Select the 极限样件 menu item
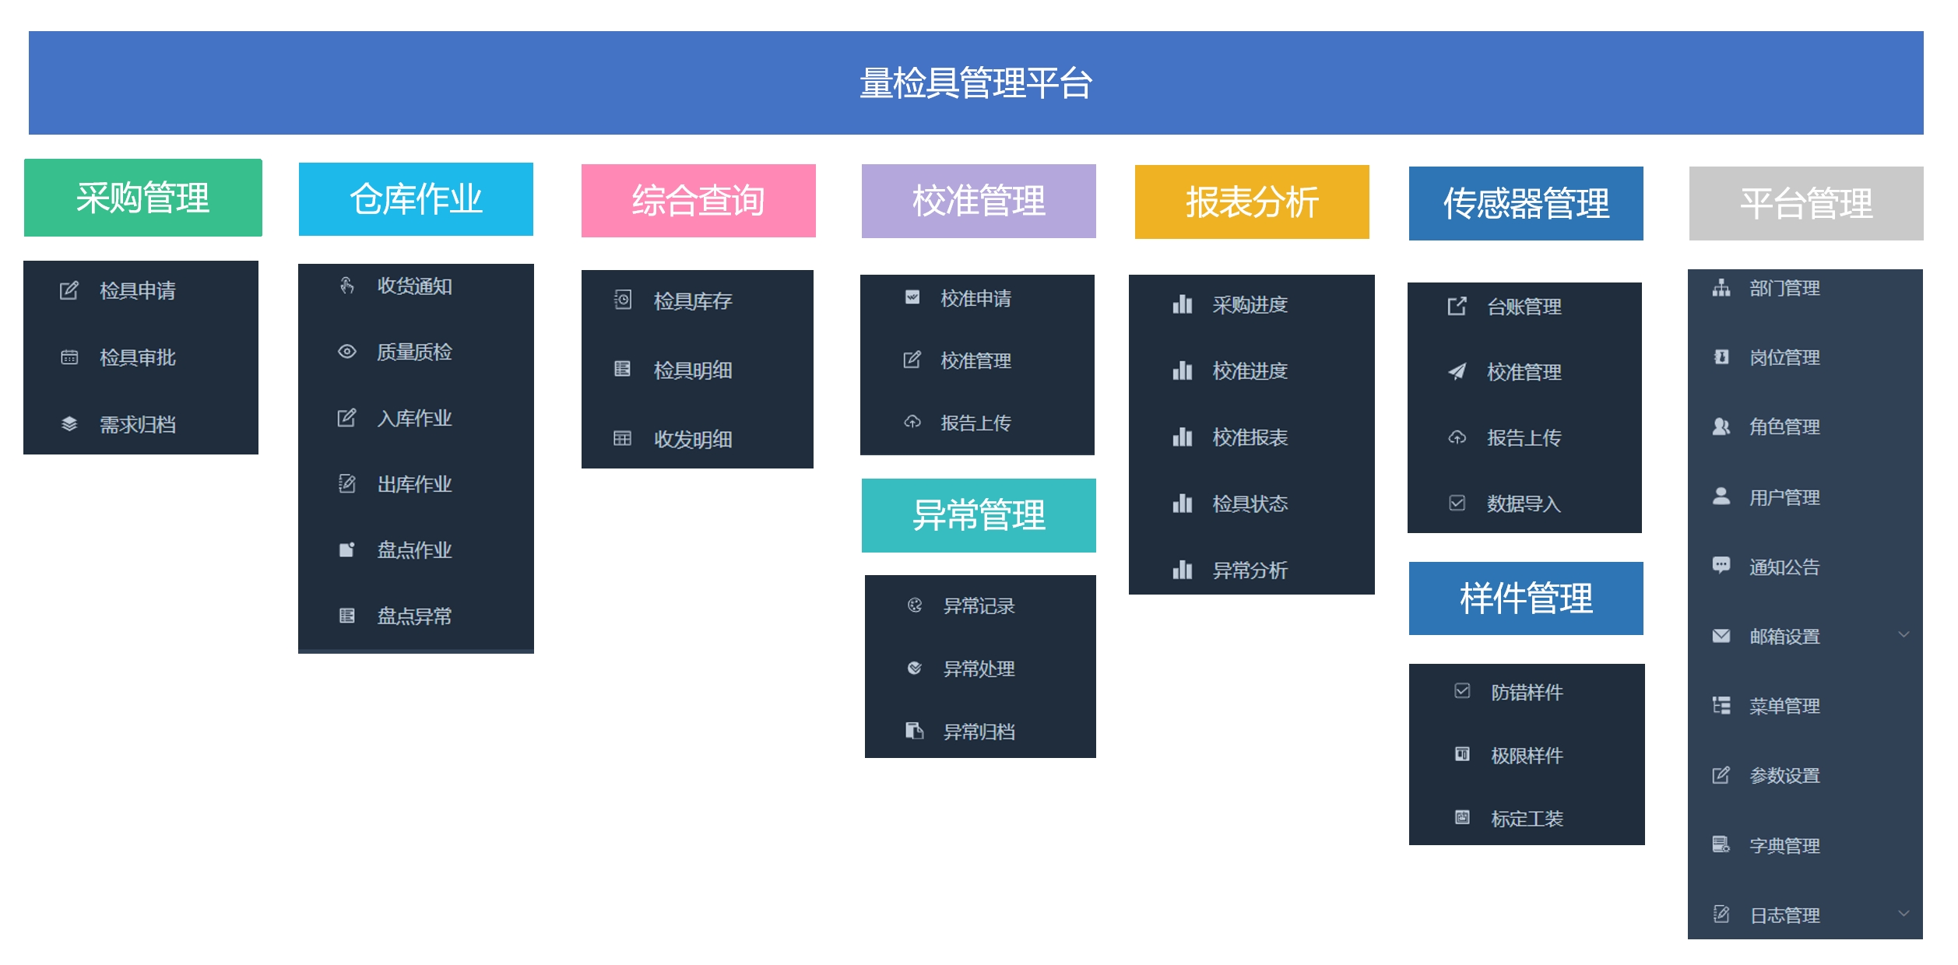The height and width of the screenshot is (965, 1958). pos(1527,755)
